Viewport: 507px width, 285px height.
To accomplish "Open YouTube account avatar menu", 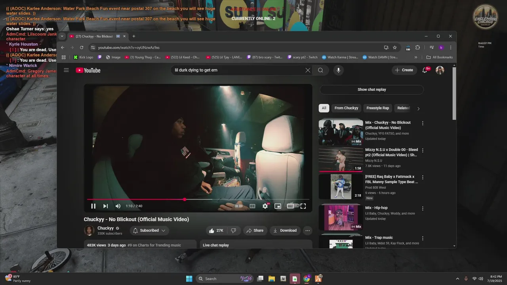I will point(440,70).
